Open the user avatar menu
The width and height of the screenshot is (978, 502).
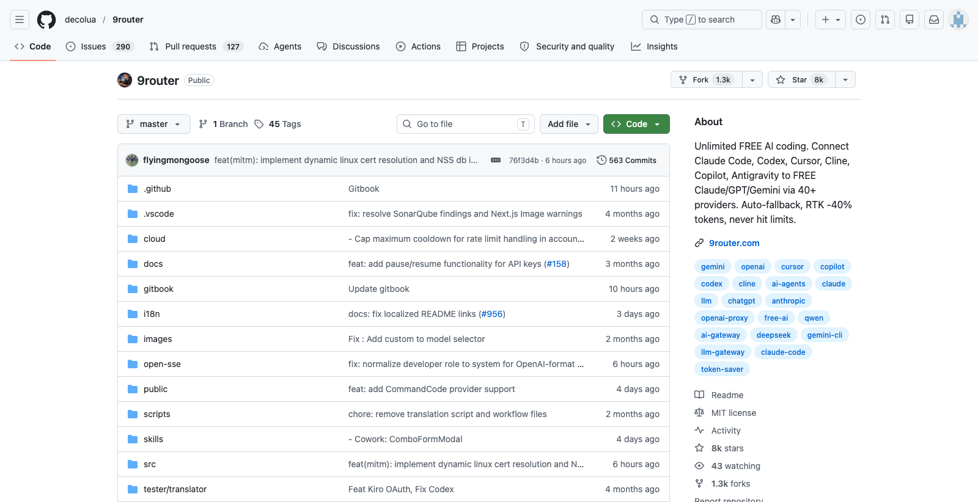pos(958,20)
